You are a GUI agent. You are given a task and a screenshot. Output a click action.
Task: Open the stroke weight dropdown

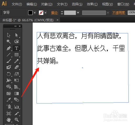(x=78, y=13)
